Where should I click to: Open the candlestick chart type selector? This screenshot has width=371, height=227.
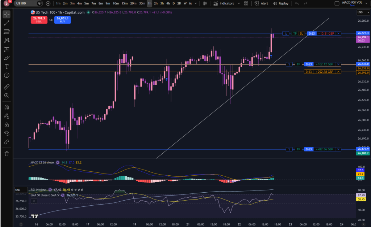tap(205, 4)
